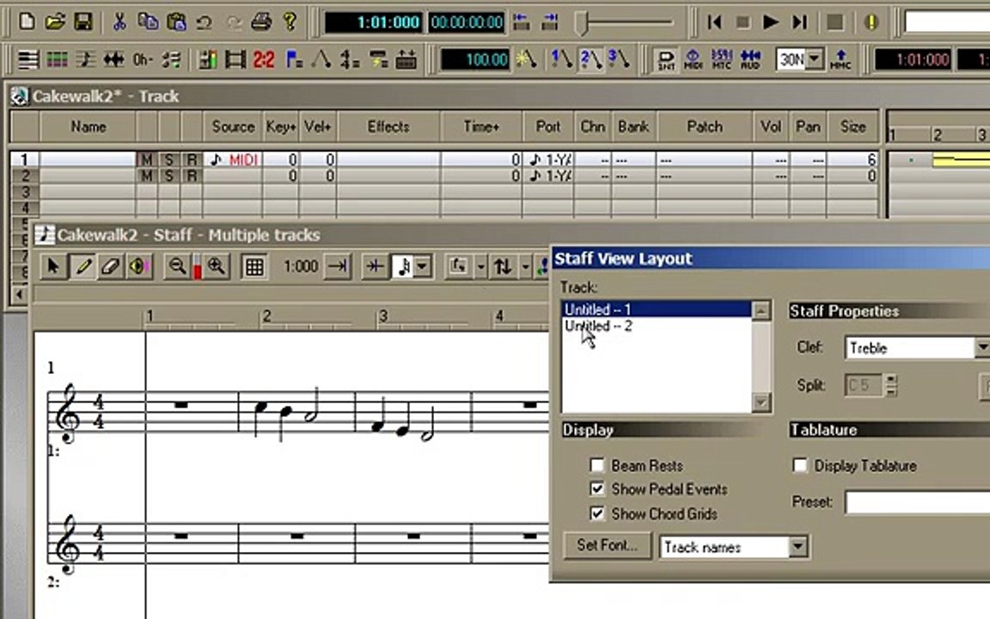Click Fill Durations icon in Staff toolbar

click(x=375, y=267)
